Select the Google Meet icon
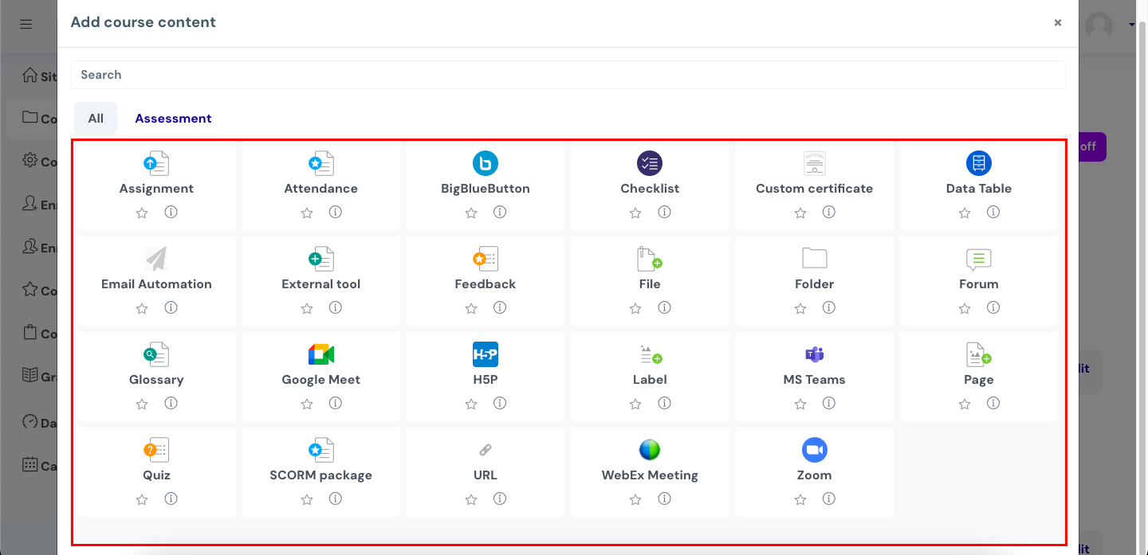Image resolution: width=1148 pixels, height=555 pixels. point(321,354)
